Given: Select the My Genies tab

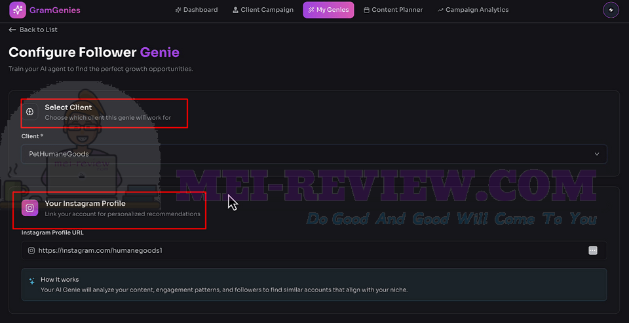Looking at the screenshot, I should (x=328, y=10).
